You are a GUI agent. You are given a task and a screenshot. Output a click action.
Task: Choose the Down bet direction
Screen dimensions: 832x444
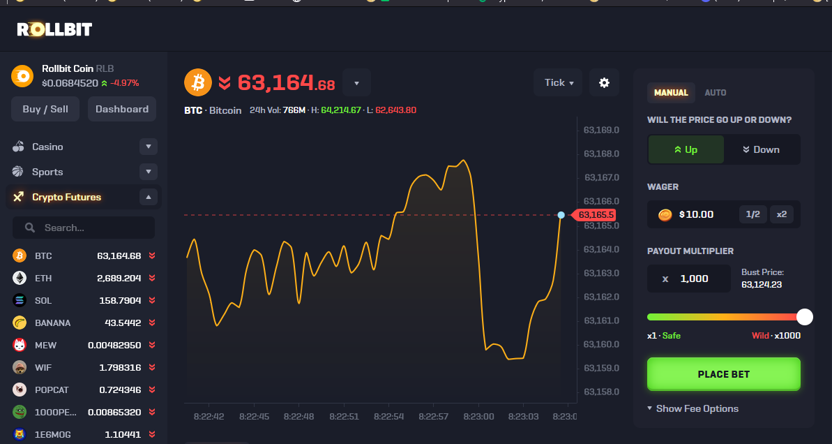(x=762, y=149)
